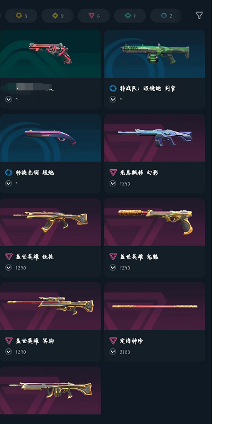Select the pink 转换色调 短炮 weapon image
The width and height of the screenshot is (233, 424).
[50, 138]
